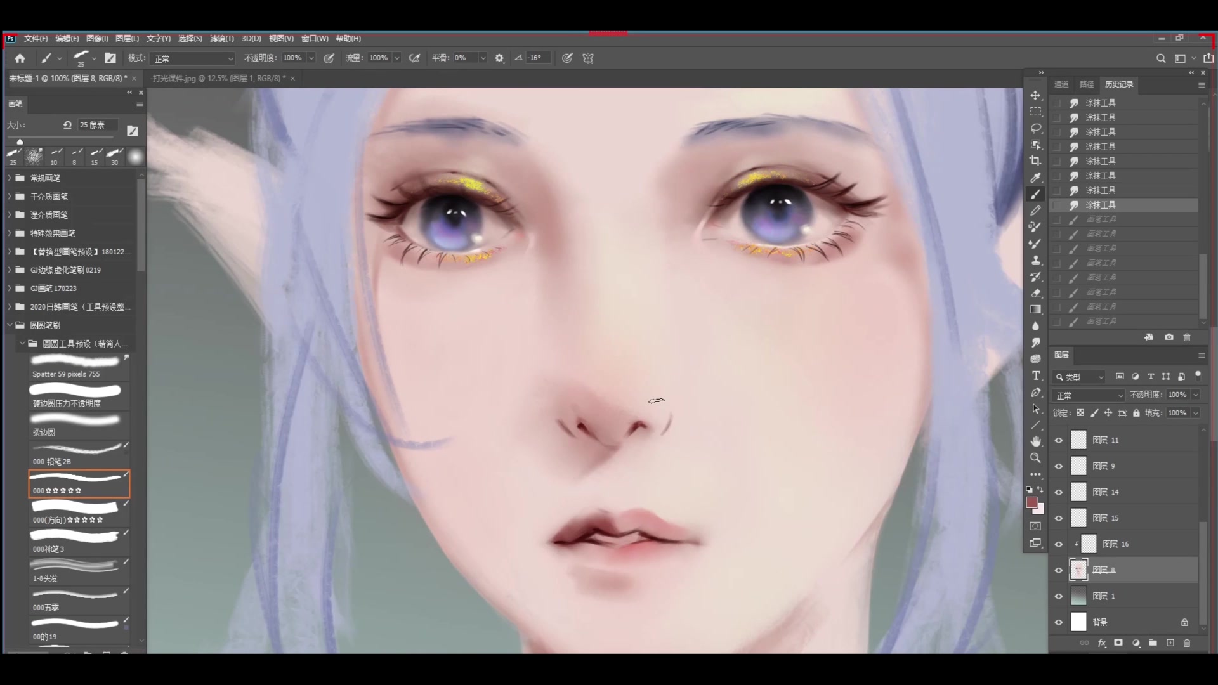The height and width of the screenshot is (685, 1218).
Task: Select the 柔边圆 brush preset
Action: pyautogui.click(x=79, y=424)
